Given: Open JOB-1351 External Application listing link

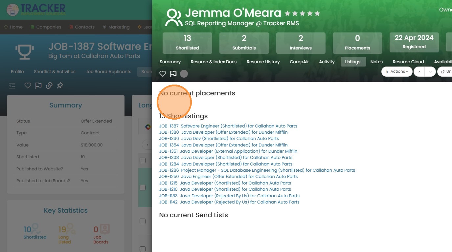Looking at the screenshot, I should coord(228,151).
